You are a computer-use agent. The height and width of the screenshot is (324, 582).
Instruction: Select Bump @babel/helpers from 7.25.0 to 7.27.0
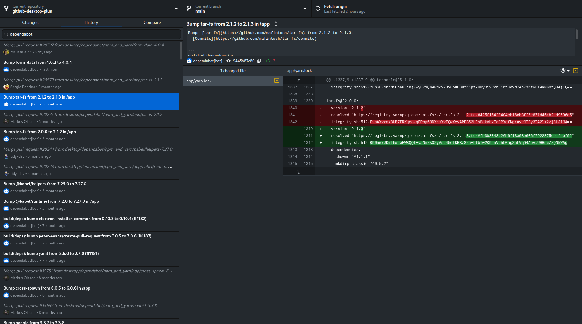90,187
